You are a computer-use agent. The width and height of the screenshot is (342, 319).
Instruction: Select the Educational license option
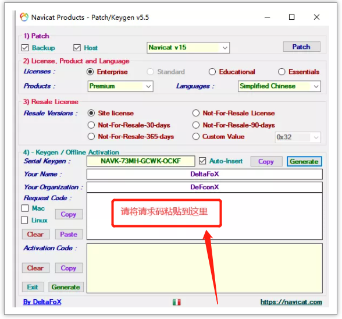click(212, 72)
